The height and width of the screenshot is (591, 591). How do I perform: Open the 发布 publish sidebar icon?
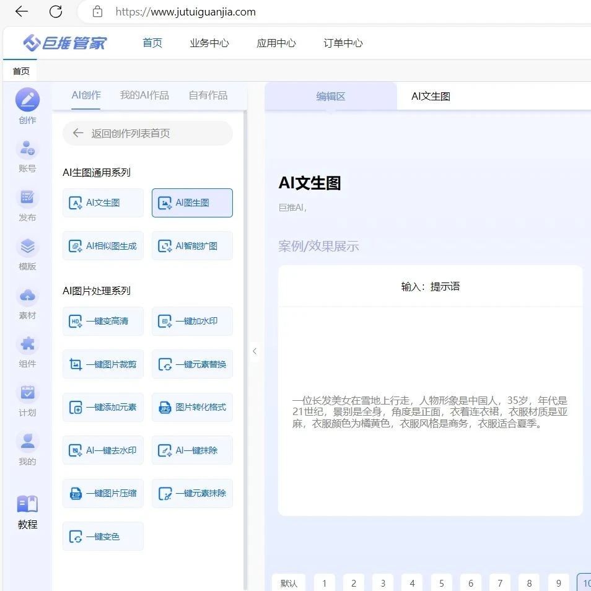point(27,198)
